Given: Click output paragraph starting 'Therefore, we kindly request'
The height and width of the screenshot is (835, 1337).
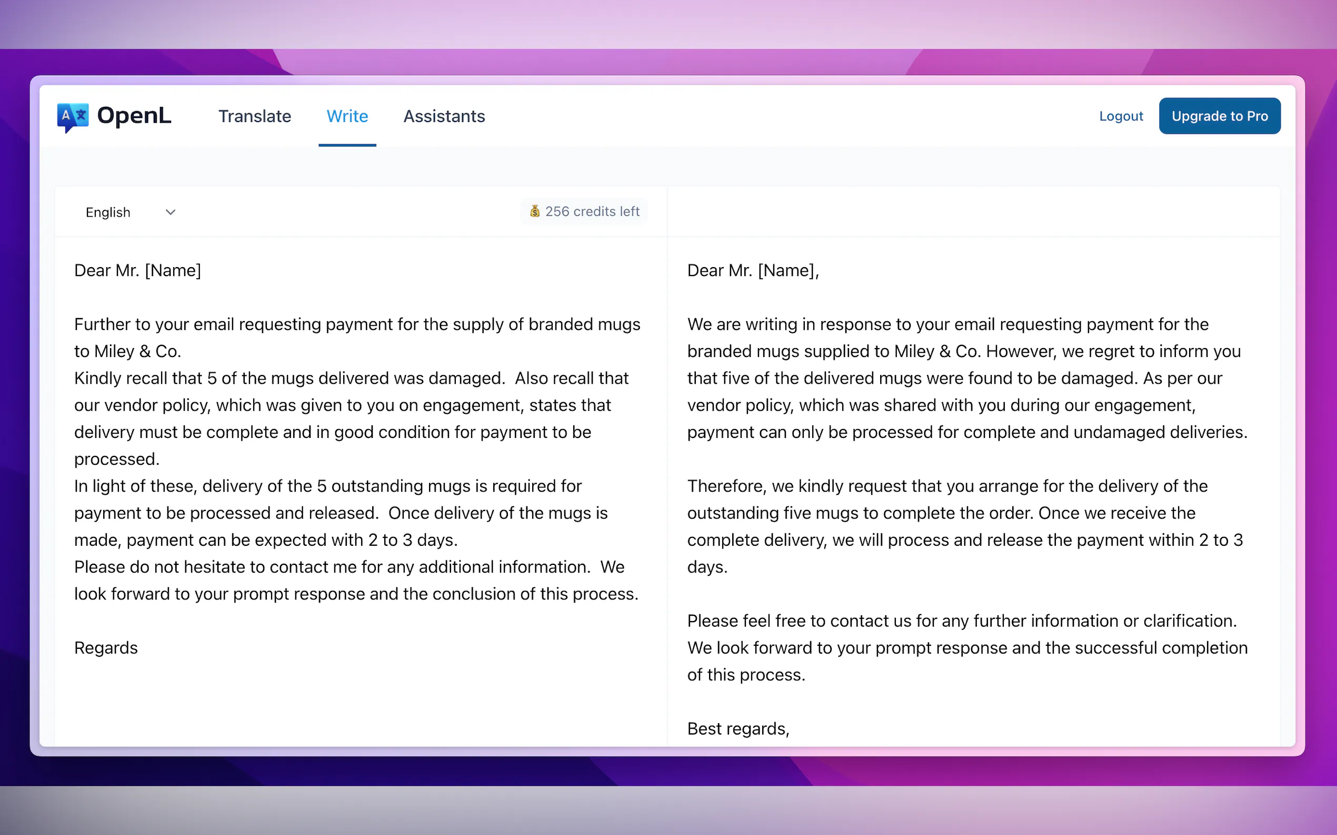Looking at the screenshot, I should click(947, 486).
